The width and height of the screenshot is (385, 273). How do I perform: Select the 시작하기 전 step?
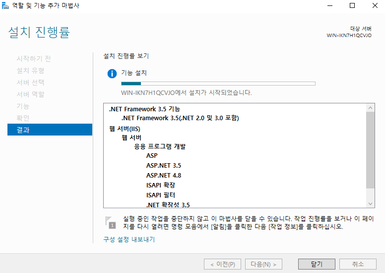click(x=34, y=58)
